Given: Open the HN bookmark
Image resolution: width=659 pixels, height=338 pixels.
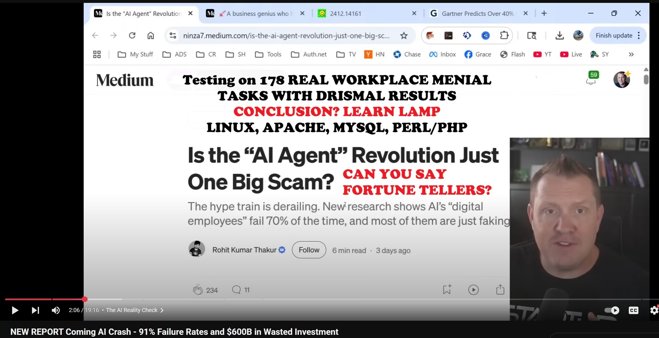Looking at the screenshot, I should [374, 54].
